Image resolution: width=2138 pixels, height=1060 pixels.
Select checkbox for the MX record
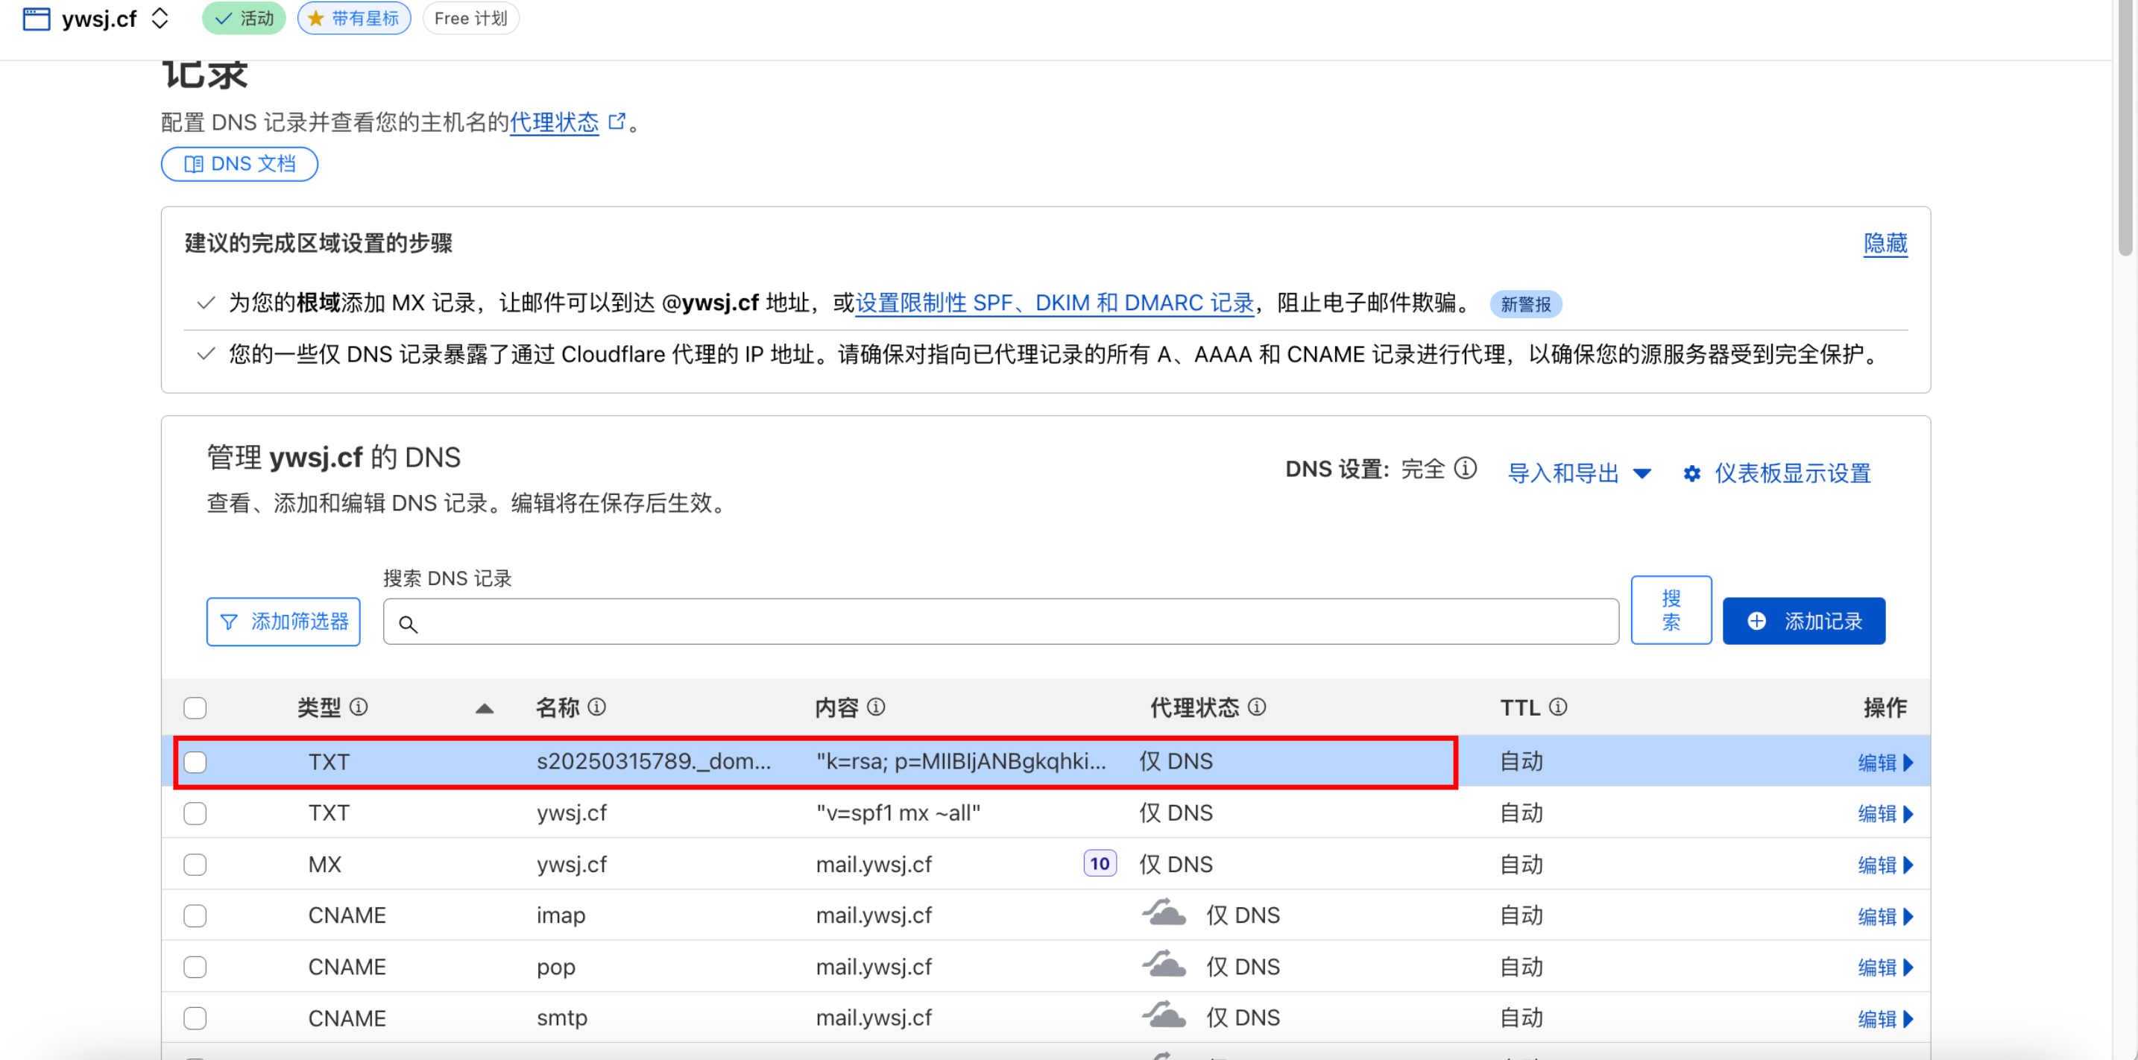pyautogui.click(x=195, y=865)
